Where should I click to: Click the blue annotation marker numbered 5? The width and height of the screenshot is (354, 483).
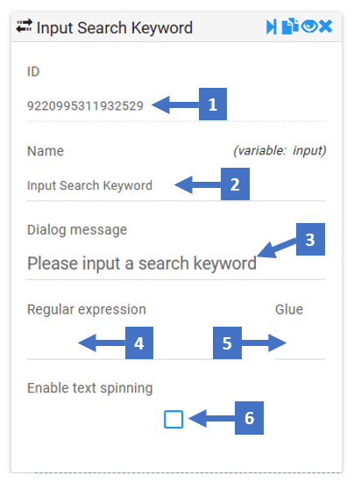227,342
